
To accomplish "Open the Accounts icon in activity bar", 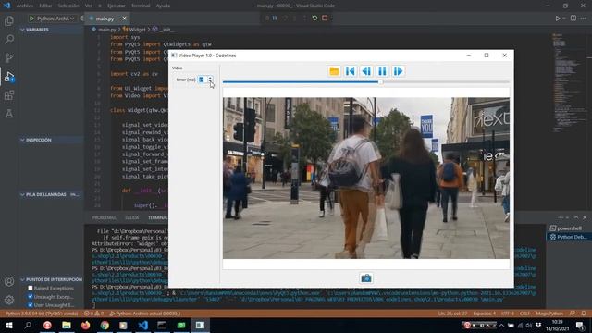I will (9, 281).
